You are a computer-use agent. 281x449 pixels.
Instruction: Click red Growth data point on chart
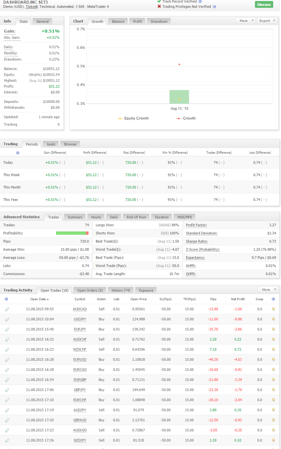point(179,64)
